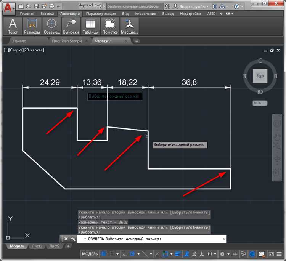The image size is (286, 261).
Task: Switch to the Модель layout tab
Action: click(17, 246)
